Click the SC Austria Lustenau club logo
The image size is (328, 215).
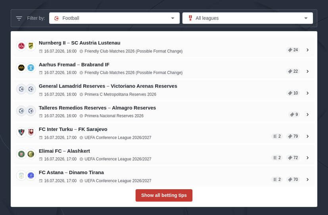(x=31, y=46)
